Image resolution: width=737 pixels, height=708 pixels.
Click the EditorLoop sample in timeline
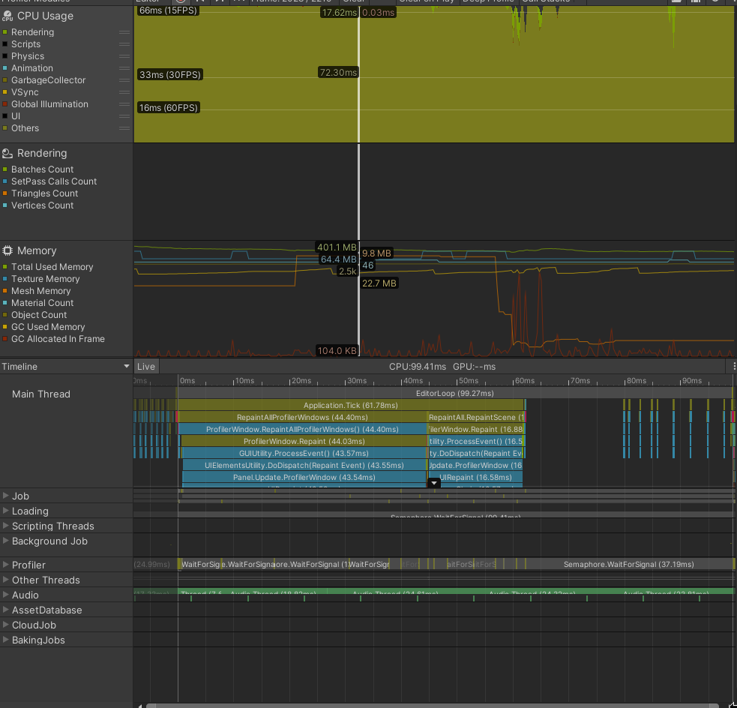click(x=454, y=393)
